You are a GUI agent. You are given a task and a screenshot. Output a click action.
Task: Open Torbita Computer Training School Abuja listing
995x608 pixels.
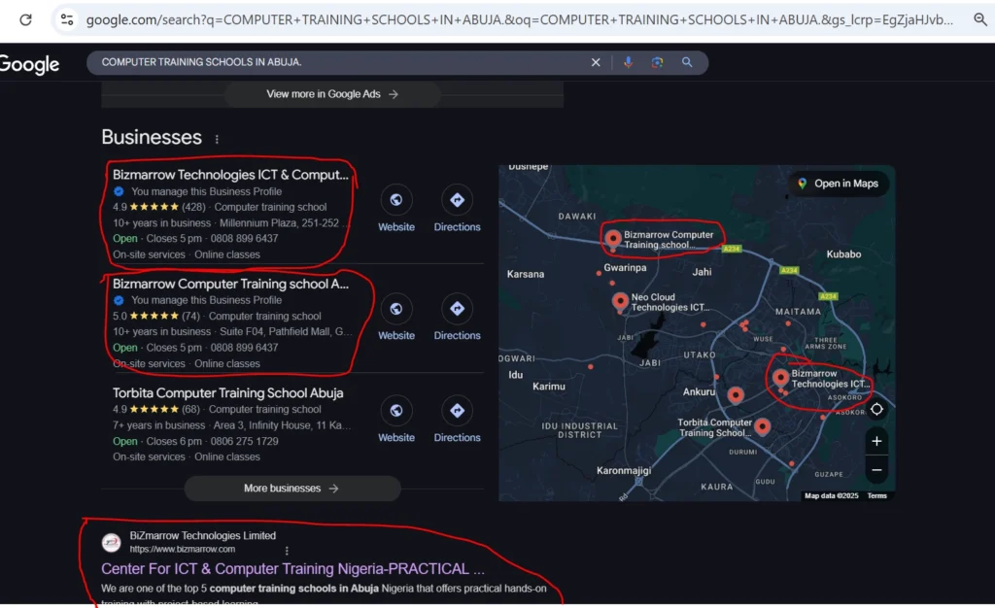[x=227, y=393]
